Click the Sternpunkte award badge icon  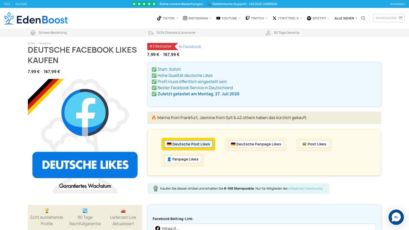point(156,189)
